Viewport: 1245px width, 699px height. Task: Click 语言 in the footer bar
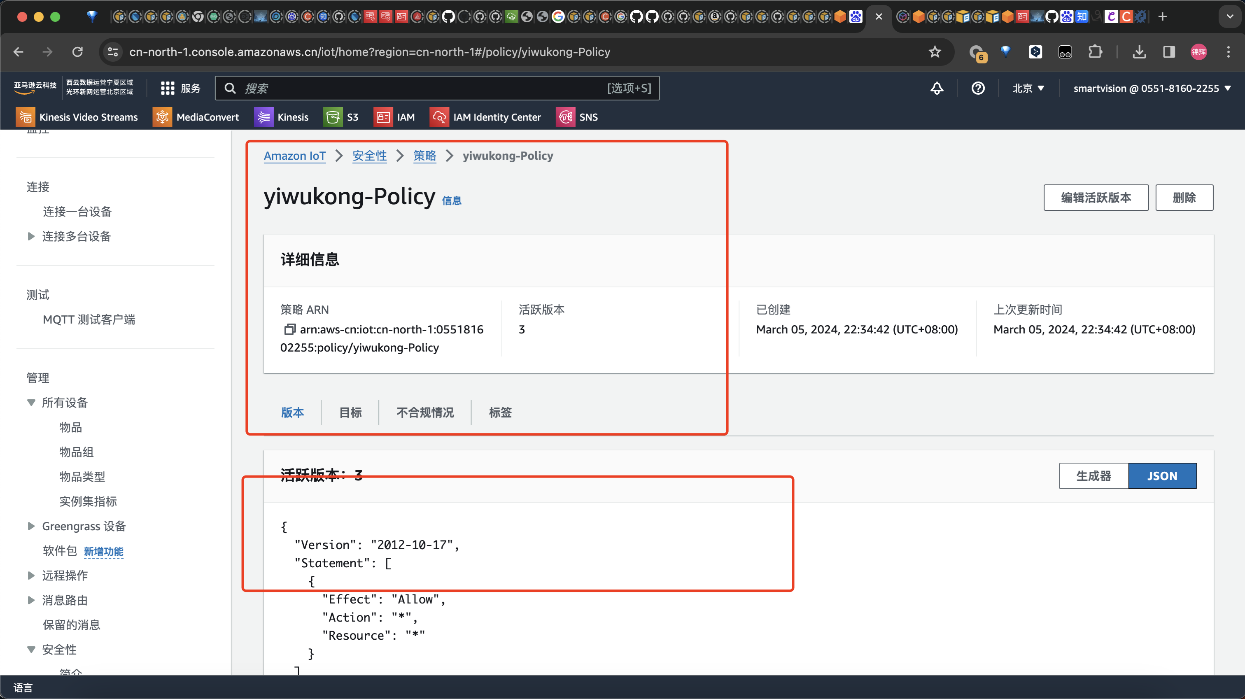point(23,687)
